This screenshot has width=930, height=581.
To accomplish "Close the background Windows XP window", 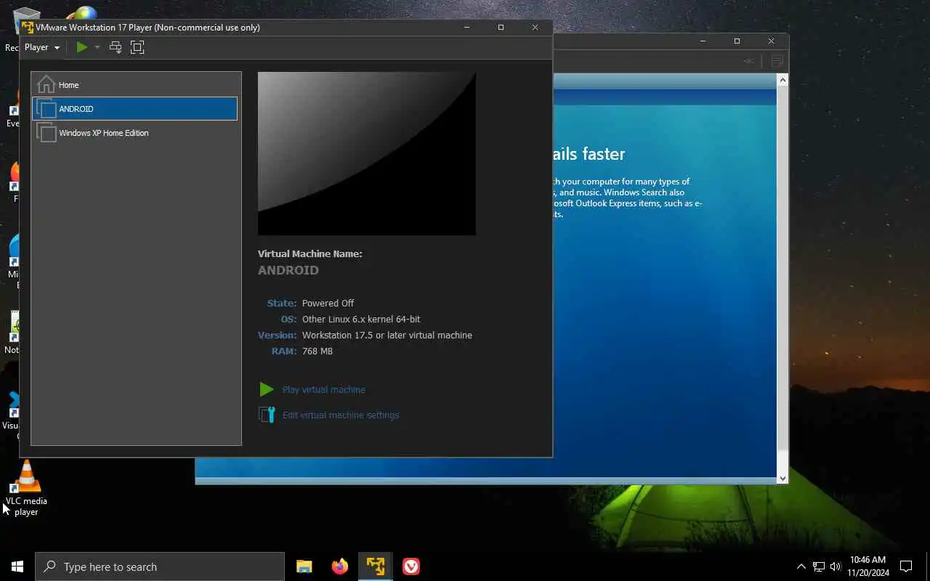I will pos(772,41).
